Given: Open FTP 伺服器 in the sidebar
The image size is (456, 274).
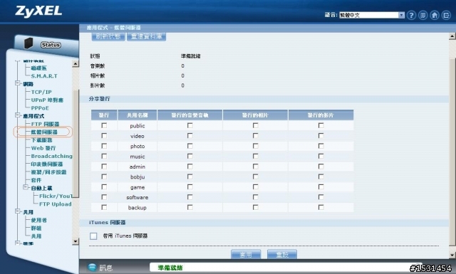Looking at the screenshot, I should [x=45, y=124].
